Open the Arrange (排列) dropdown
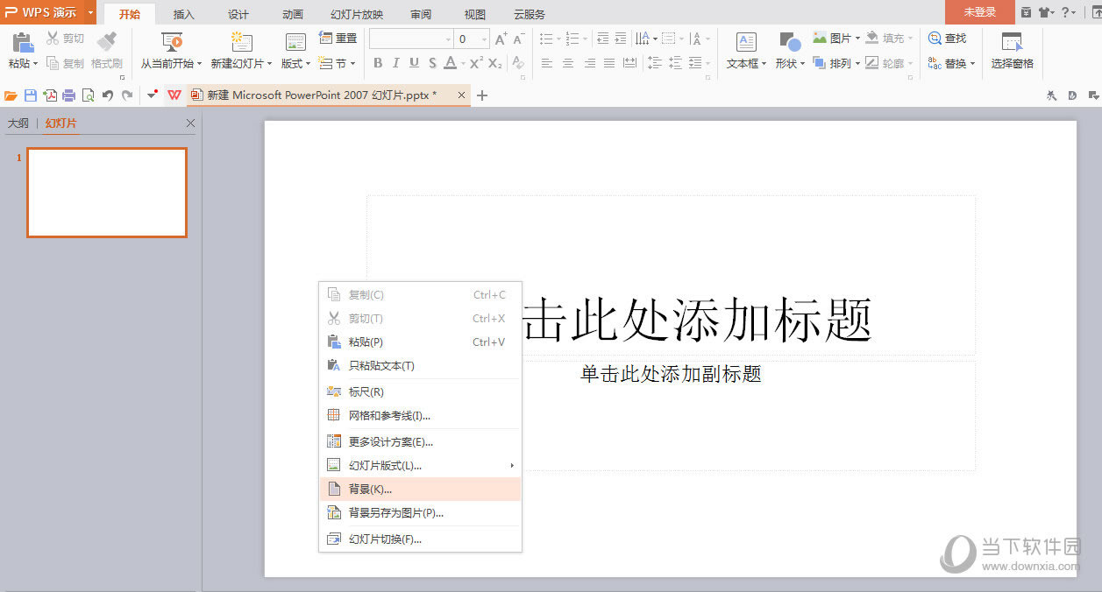Viewport: 1102px width, 592px height. [836, 63]
